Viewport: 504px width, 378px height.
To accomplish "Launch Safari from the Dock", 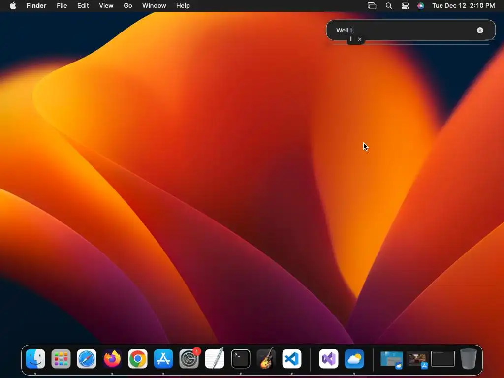I will pyautogui.click(x=87, y=358).
